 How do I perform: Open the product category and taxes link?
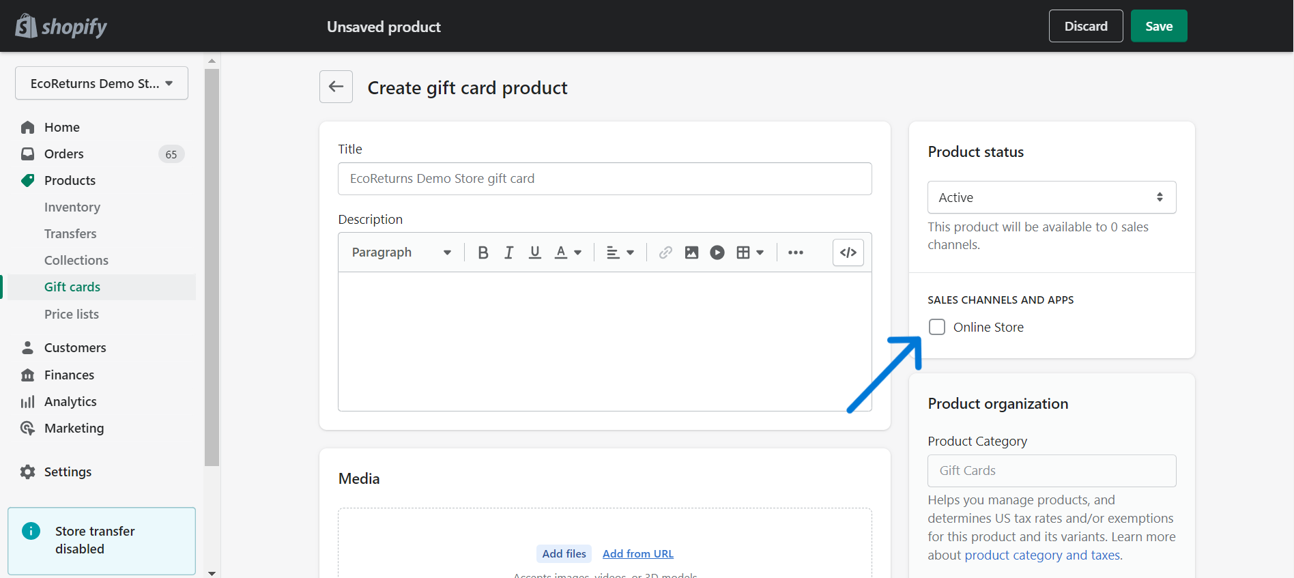pos(1042,555)
